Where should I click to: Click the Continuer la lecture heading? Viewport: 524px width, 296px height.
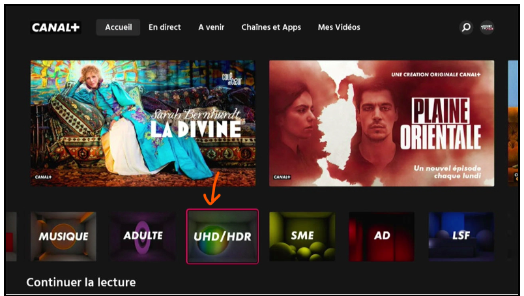81,282
